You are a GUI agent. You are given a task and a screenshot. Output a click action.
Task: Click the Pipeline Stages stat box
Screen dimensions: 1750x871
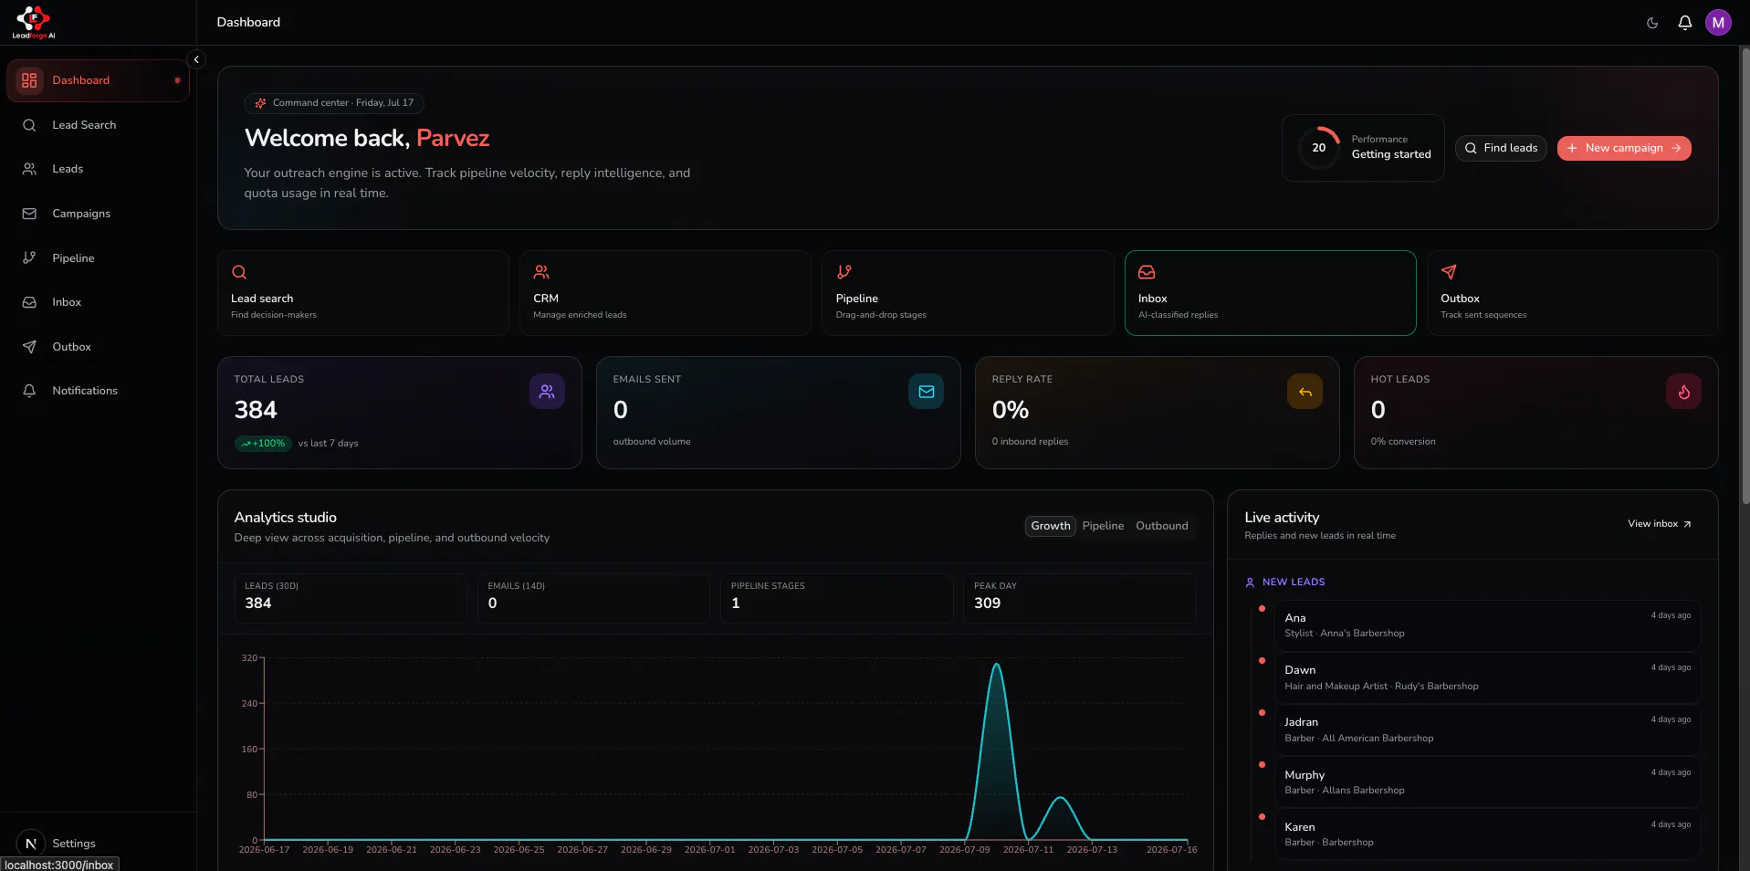point(836,598)
